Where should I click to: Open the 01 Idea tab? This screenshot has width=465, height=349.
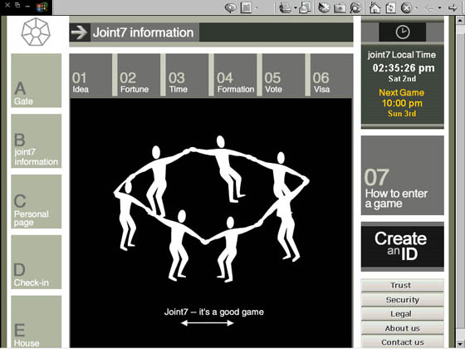coord(91,76)
